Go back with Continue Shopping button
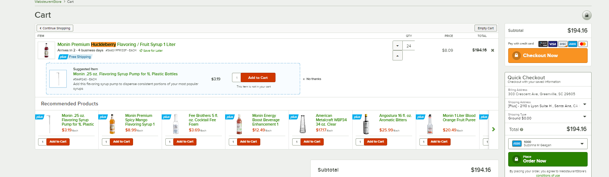The image size is (609, 177). pyautogui.click(x=55, y=28)
